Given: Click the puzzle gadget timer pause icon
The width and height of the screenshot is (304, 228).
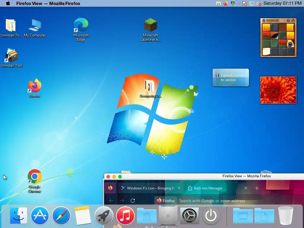Looking at the screenshot, I should point(264,20).
